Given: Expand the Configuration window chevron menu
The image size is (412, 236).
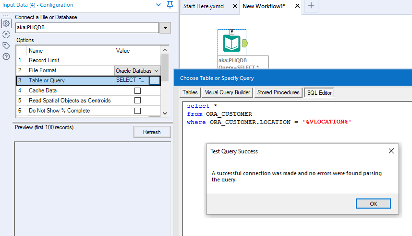Looking at the screenshot, I should (158, 5).
